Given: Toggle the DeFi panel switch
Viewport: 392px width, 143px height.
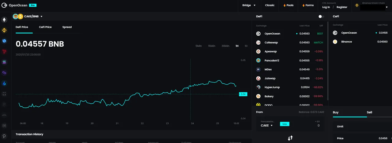Looking at the screenshot, I should pyautogui.click(x=321, y=16).
